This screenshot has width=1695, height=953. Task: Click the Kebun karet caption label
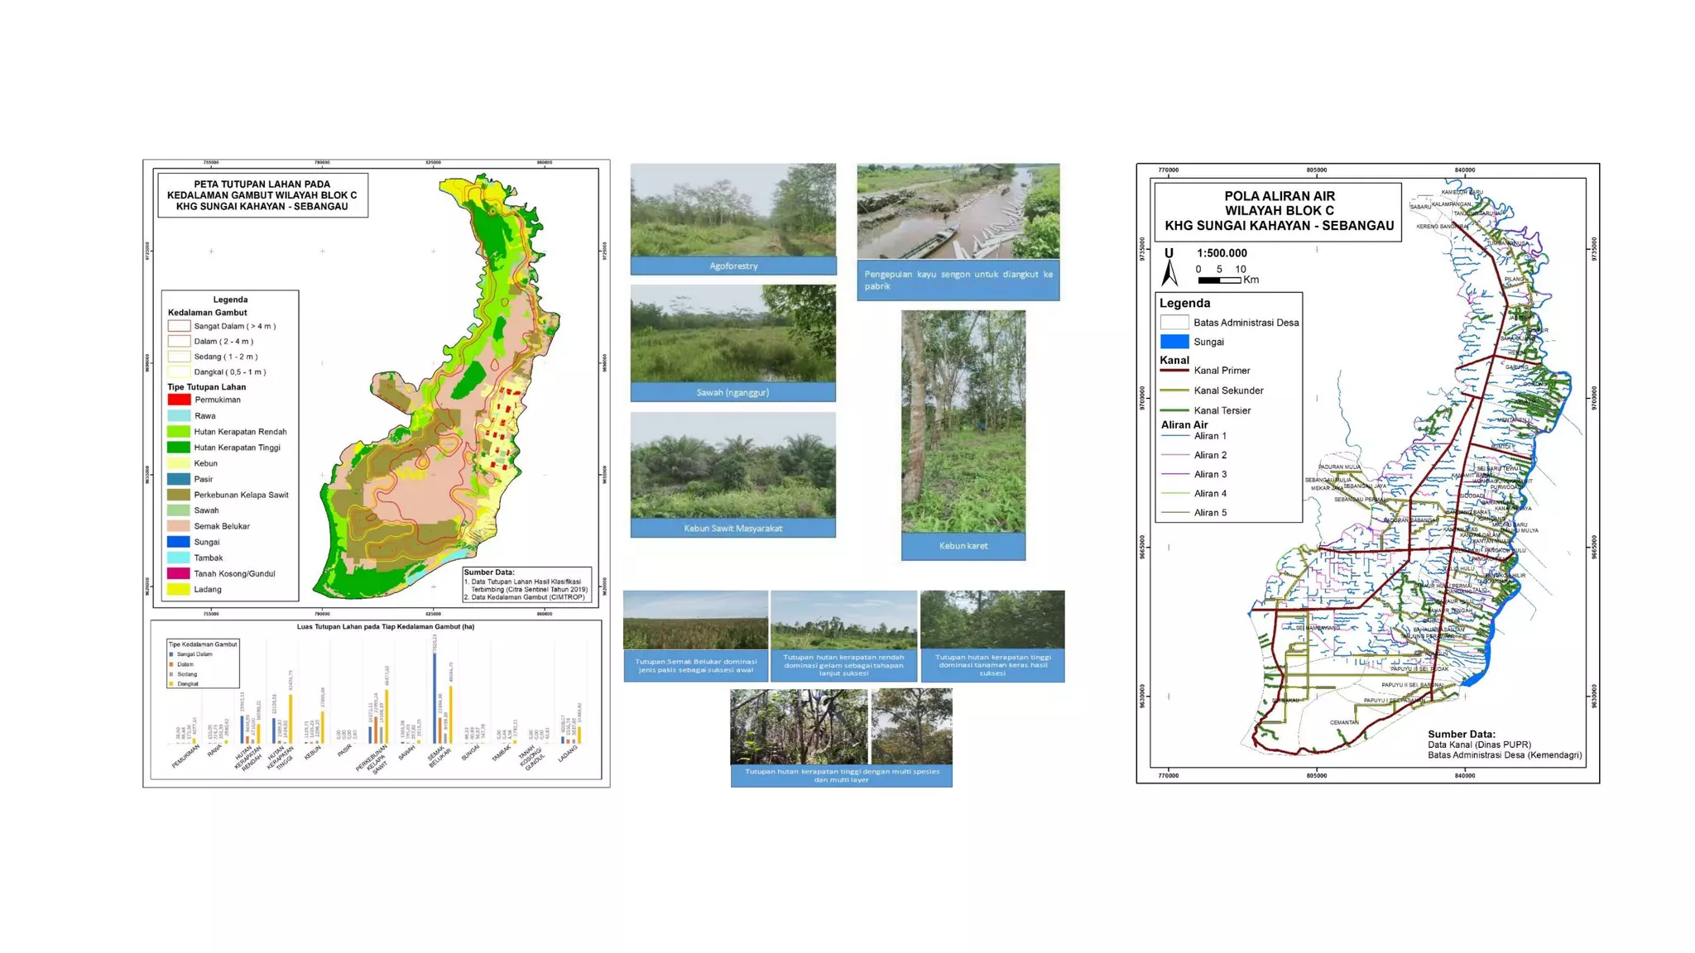pos(963,546)
